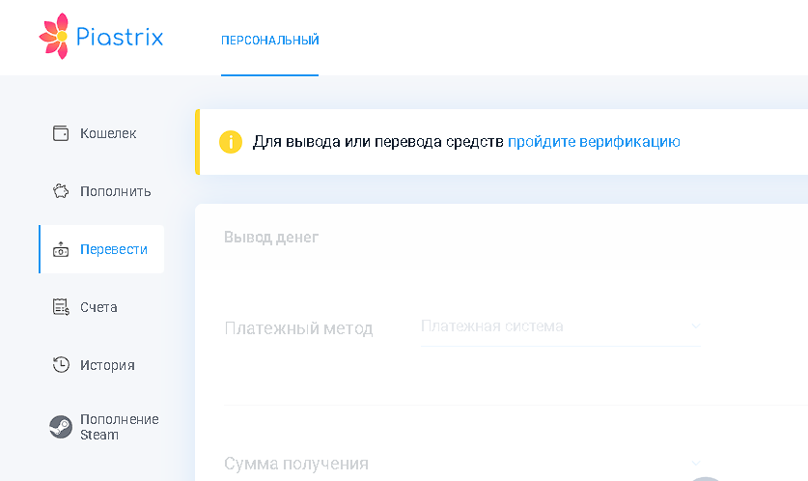Open the Кошелек menu item
The height and width of the screenshot is (481, 808).
[x=101, y=133]
